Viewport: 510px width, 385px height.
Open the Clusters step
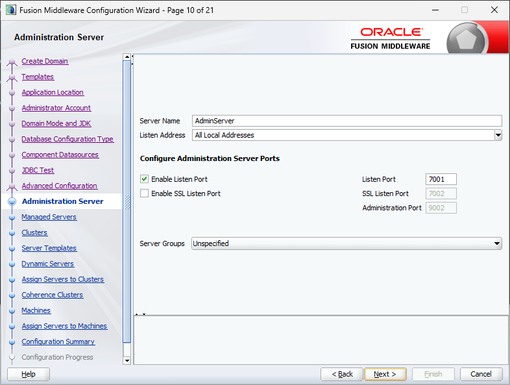[34, 232]
